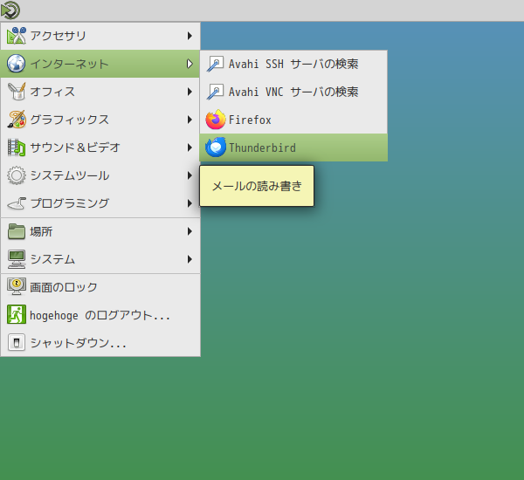Click the main menu launcher icon in panel
Screen dimensions: 524x480
click(10, 10)
